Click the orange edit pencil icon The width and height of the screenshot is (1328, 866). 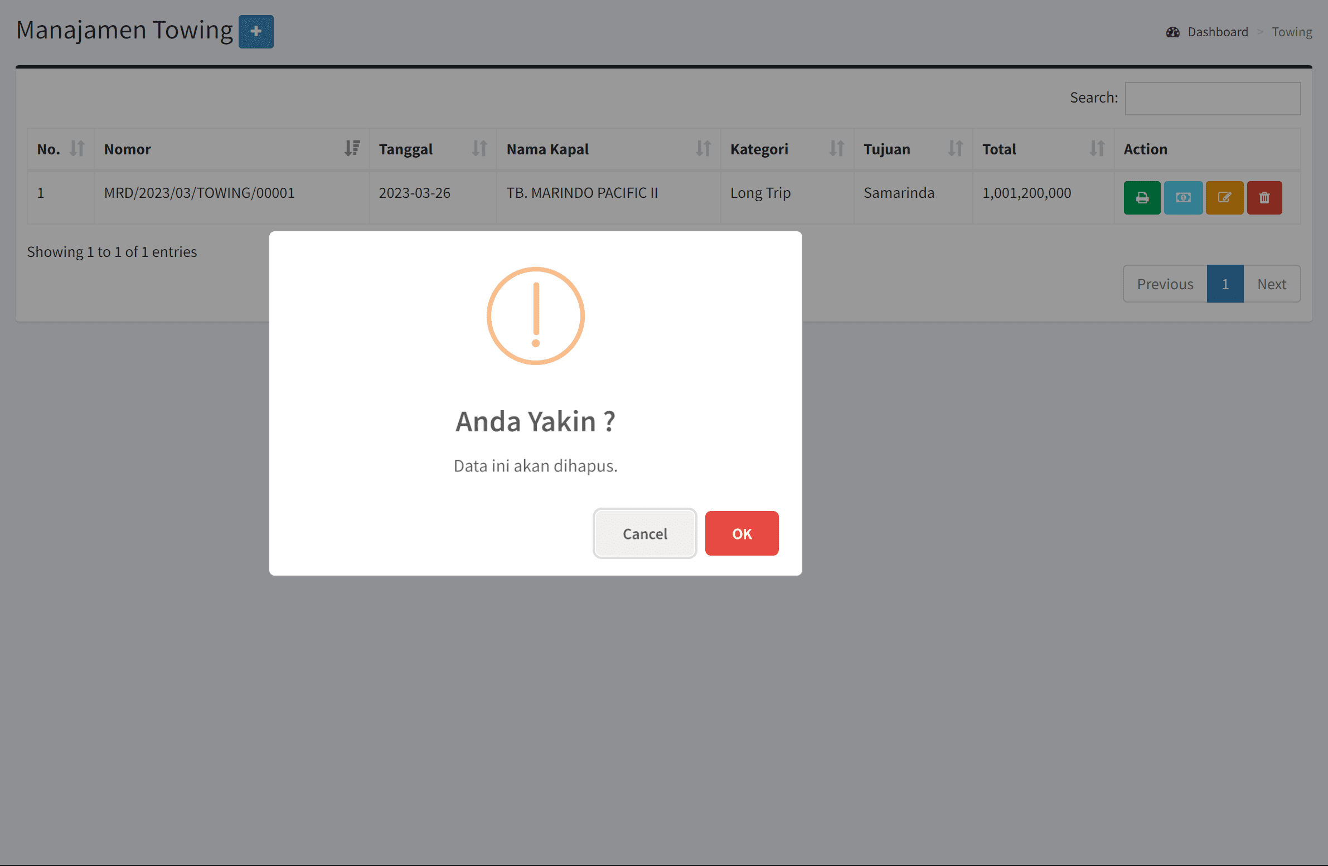tap(1224, 197)
